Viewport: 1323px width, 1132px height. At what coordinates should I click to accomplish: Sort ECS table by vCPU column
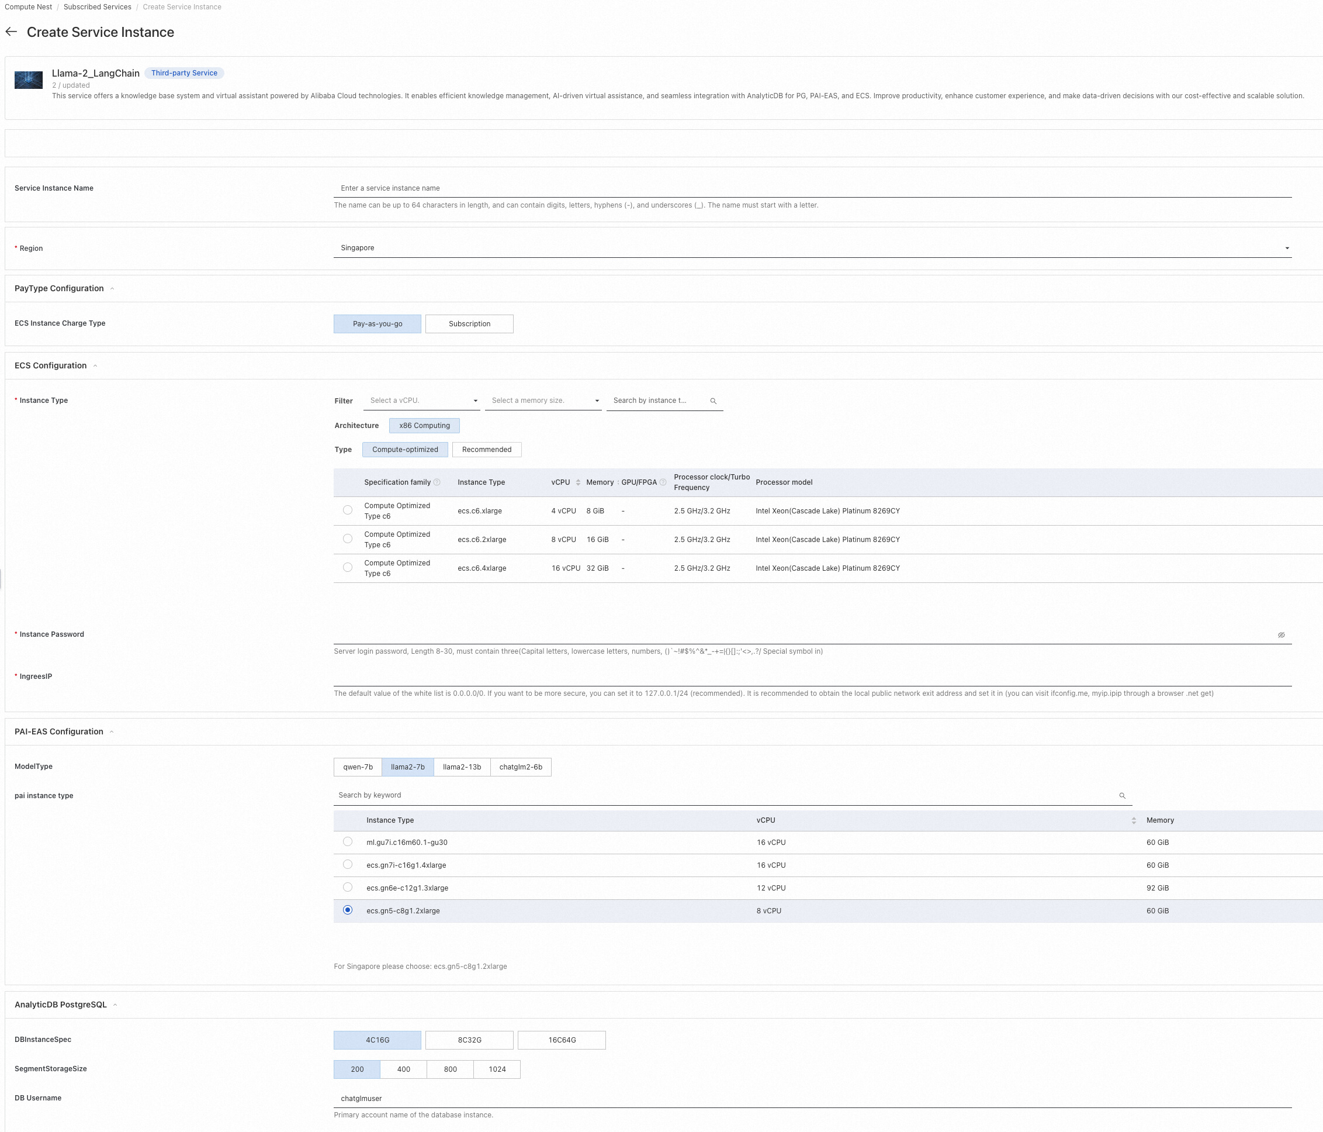click(578, 482)
